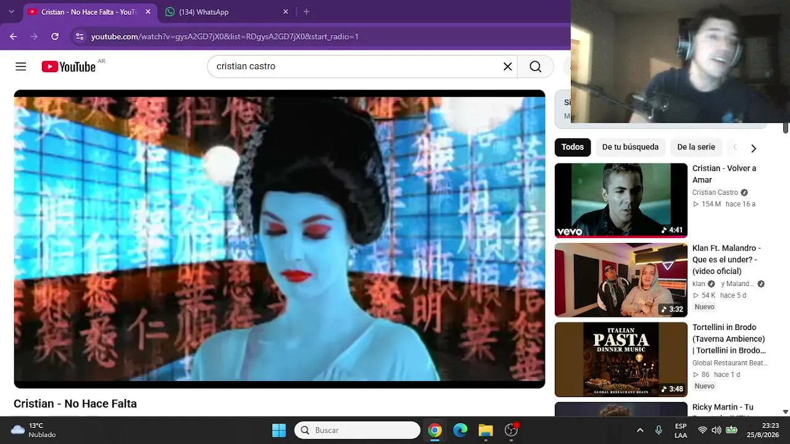
Task: Open the Windows Start menu
Action: pos(279,430)
